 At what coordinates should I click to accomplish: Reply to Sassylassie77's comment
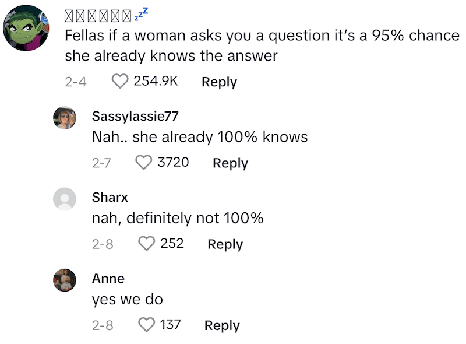pyautogui.click(x=230, y=163)
